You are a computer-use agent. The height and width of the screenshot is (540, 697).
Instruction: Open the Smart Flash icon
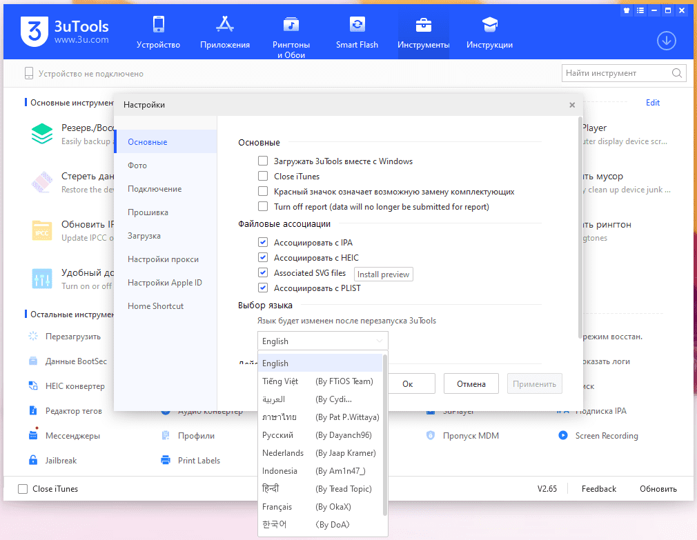pyautogui.click(x=357, y=24)
